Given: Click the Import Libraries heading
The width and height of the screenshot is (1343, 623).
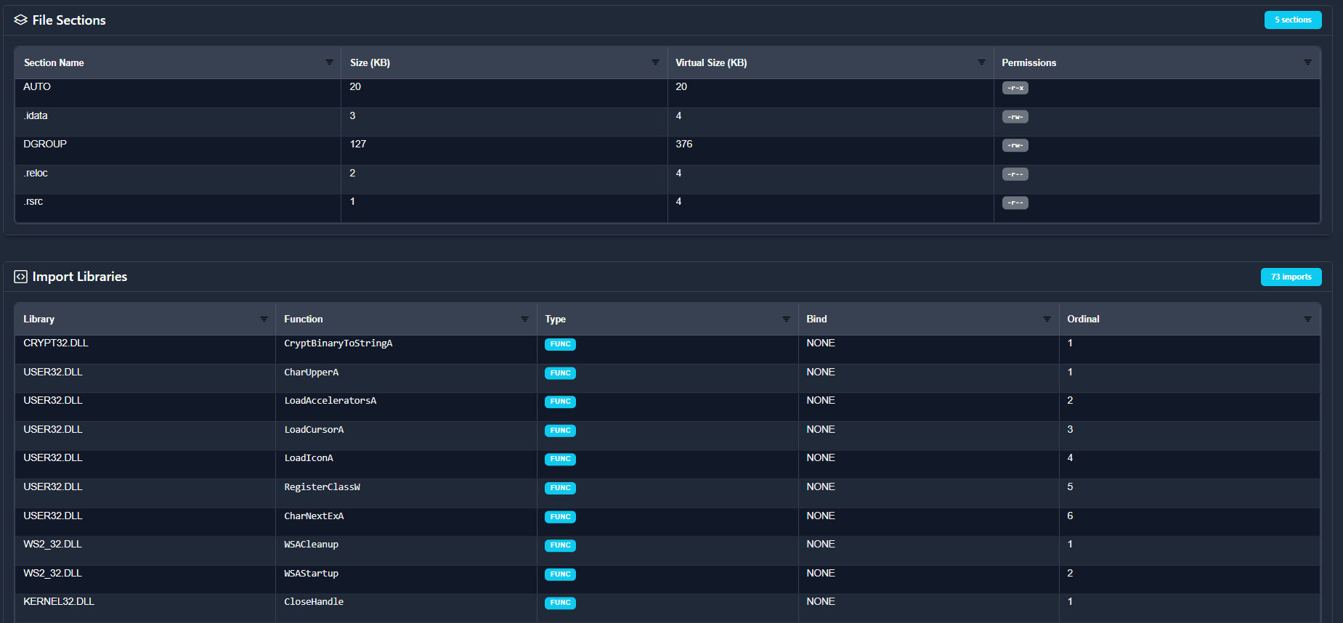Looking at the screenshot, I should 80,277.
